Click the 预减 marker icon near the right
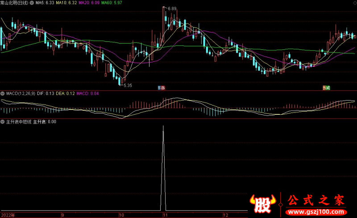 (x=327, y=88)
